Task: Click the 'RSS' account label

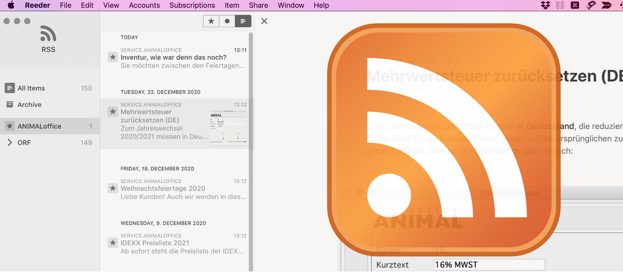Action: click(48, 49)
